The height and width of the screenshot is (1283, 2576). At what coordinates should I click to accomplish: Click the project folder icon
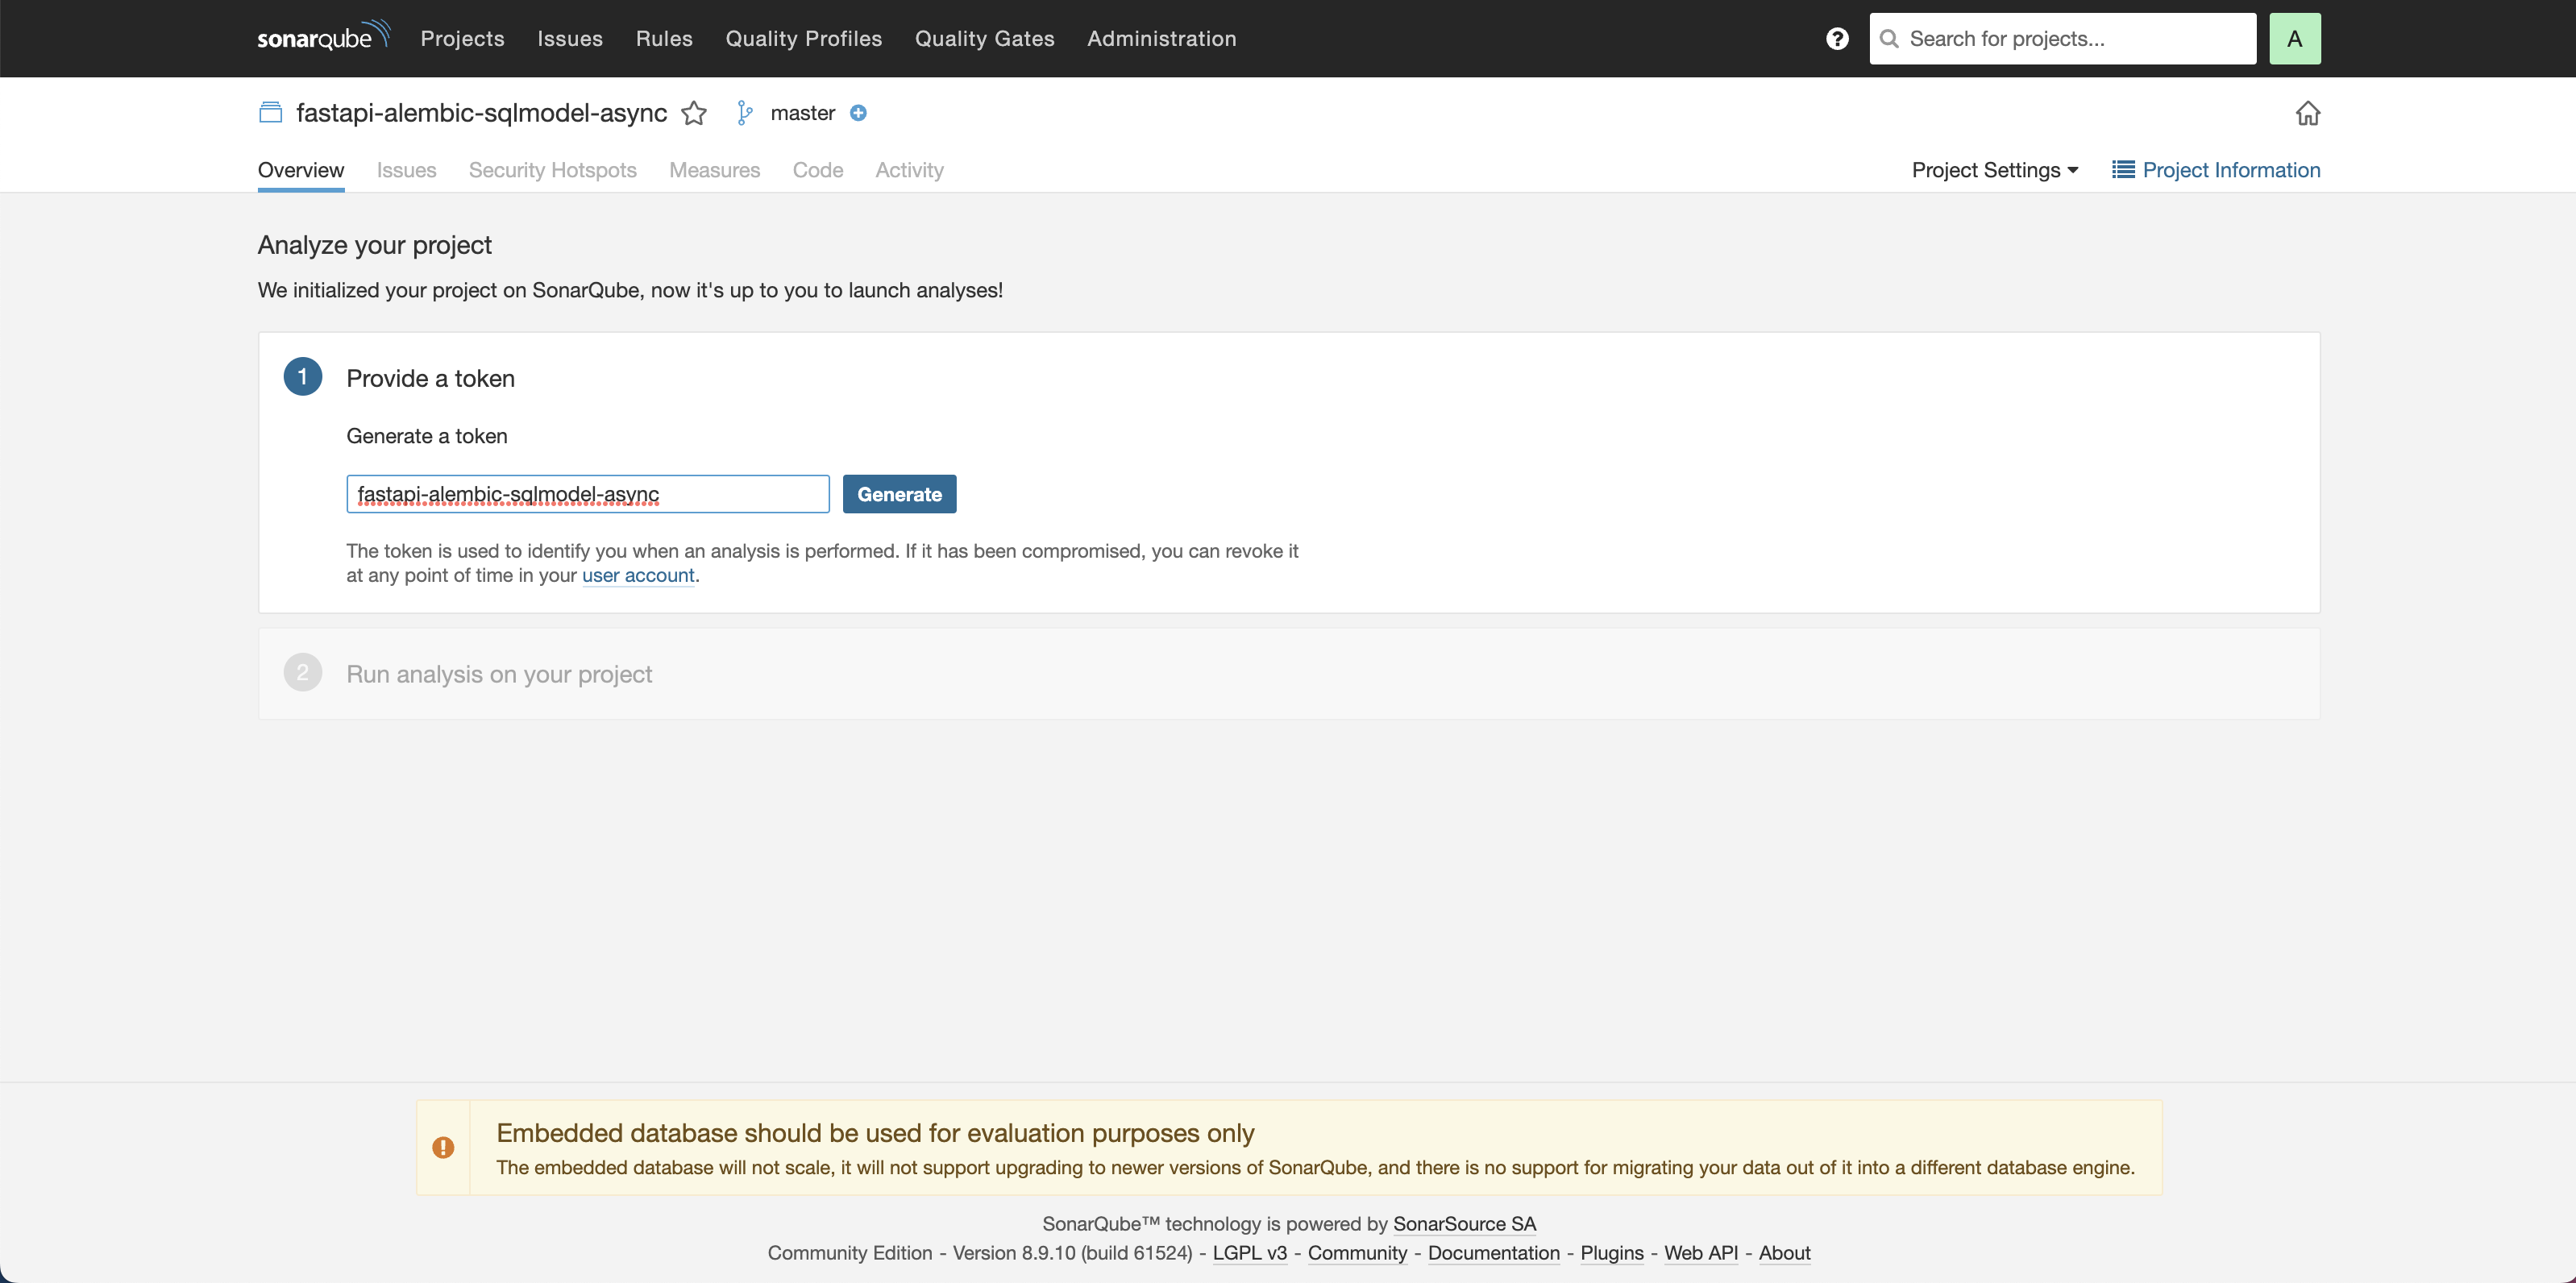click(271, 112)
